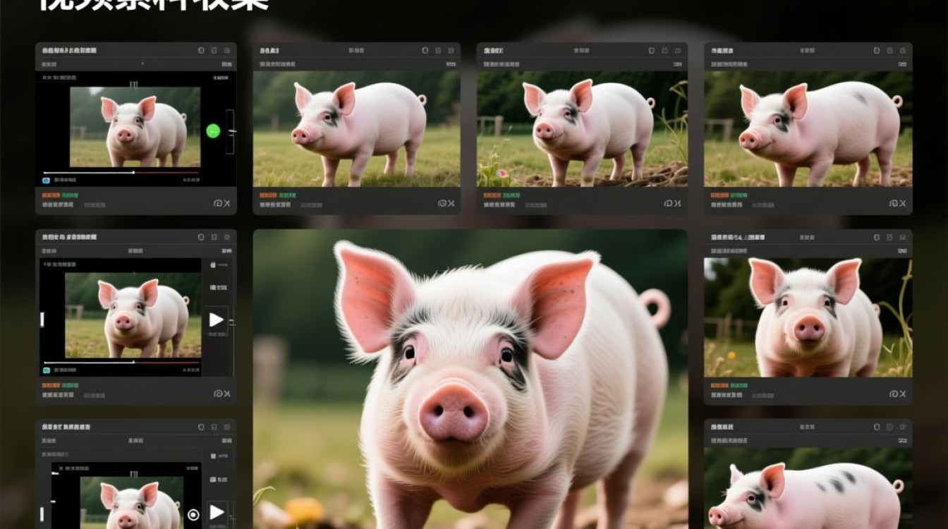The image size is (948, 529).
Task: Click the X icon in the middle-right card footer
Action: tap(902, 394)
